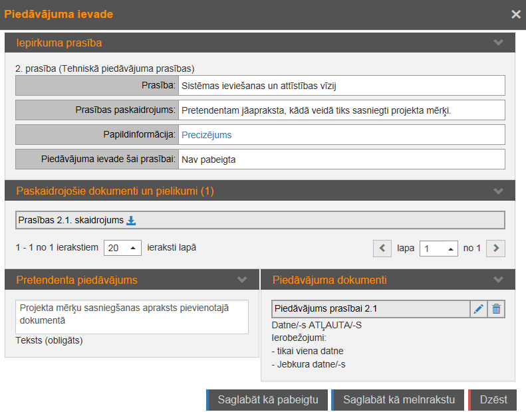Collapse the Pretendenta piedāvājums panel
The image size is (526, 412).
[242, 280]
